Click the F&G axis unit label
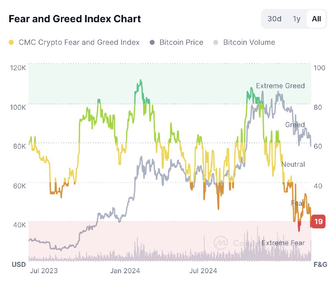 tap(320, 264)
